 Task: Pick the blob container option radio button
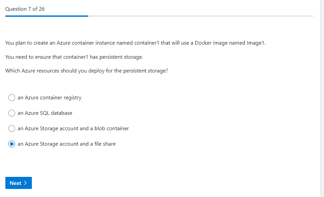pos(12,129)
